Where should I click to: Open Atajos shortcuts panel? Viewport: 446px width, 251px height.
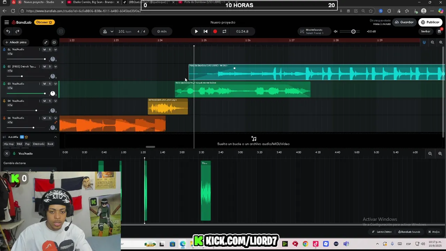pyautogui.click(x=434, y=232)
